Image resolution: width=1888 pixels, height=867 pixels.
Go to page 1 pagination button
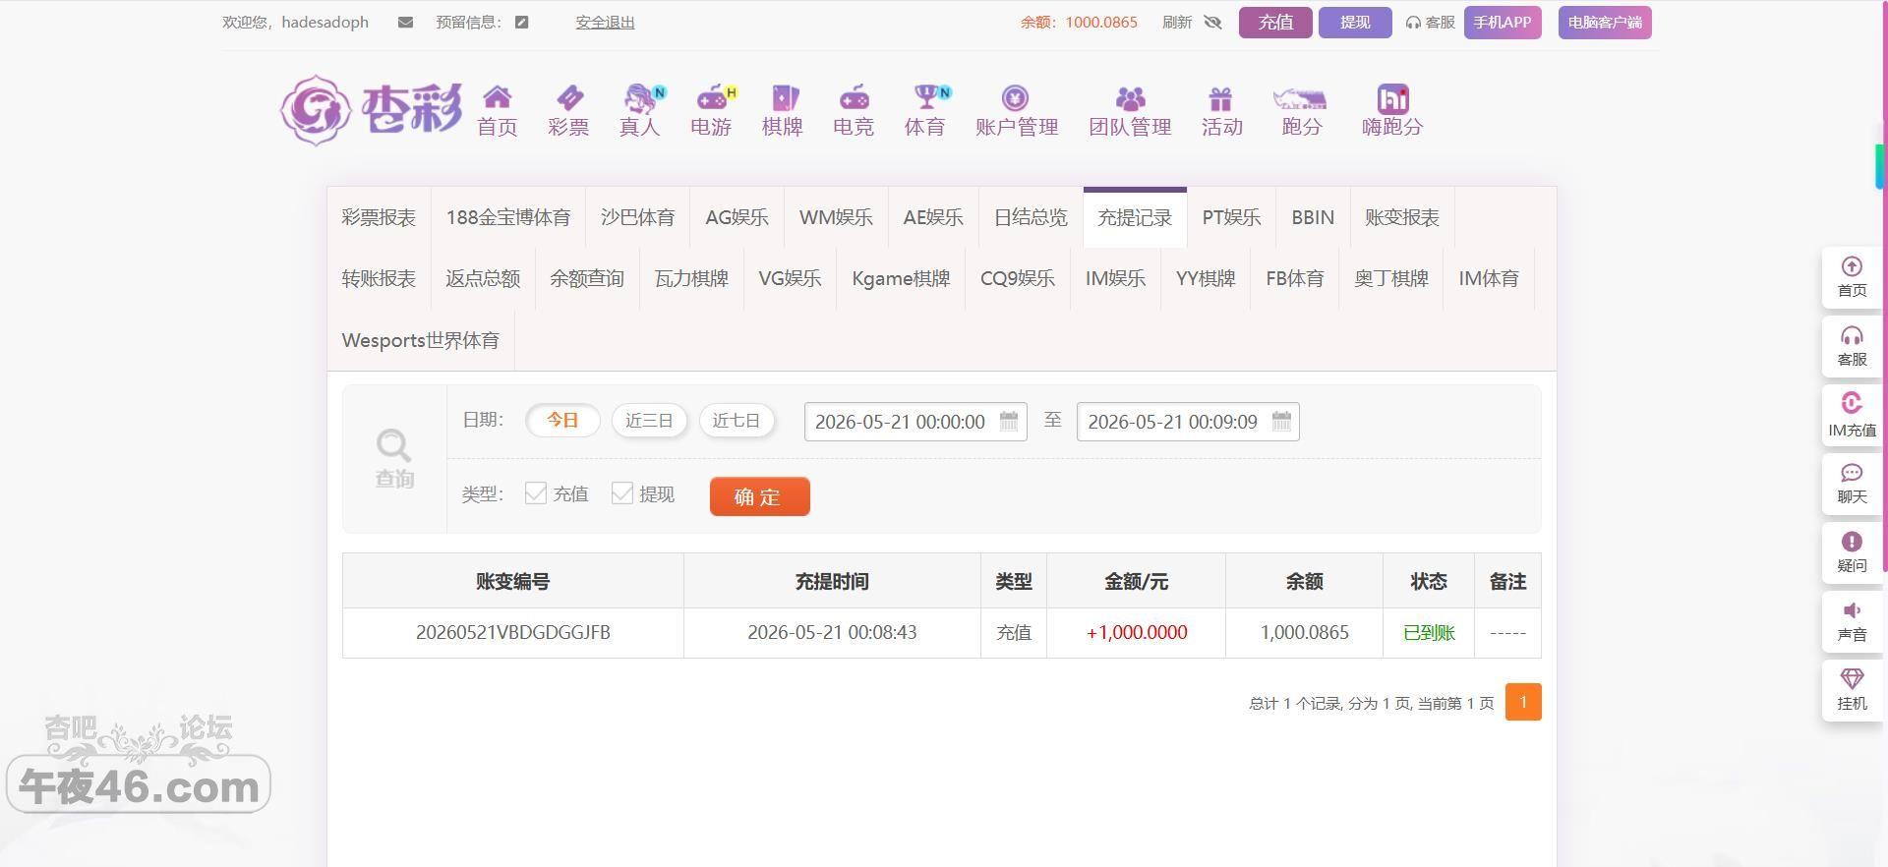point(1523,702)
